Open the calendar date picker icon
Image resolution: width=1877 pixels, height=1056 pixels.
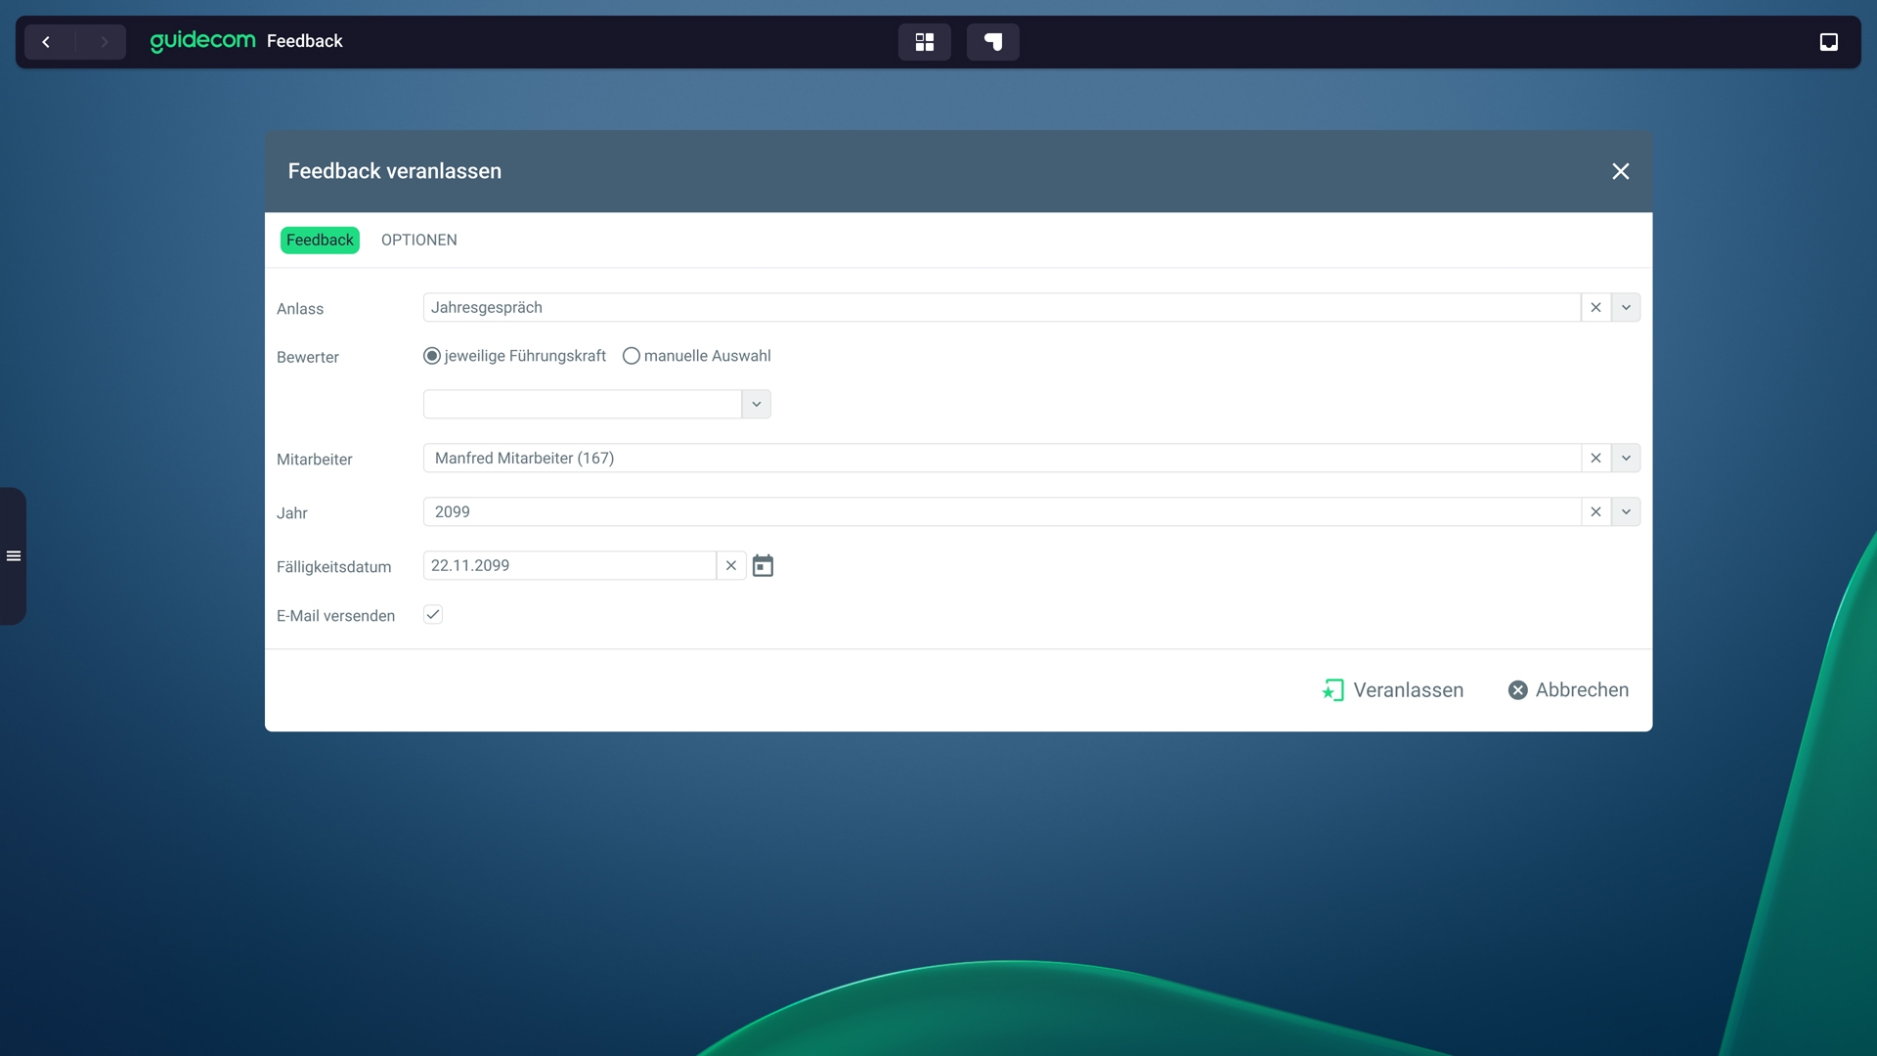pos(763,566)
